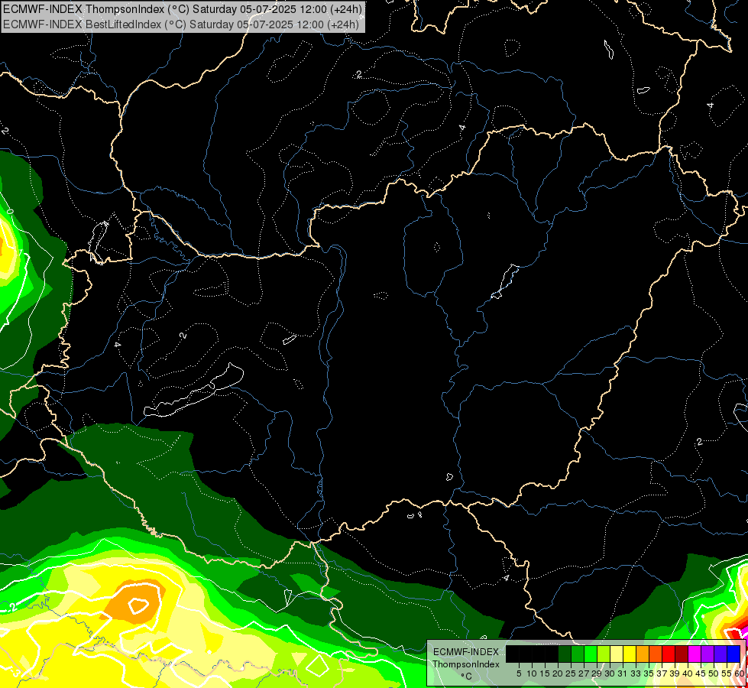
Task: Pick the pale yellow 30-31 legend swatch
Action: (x=617, y=654)
